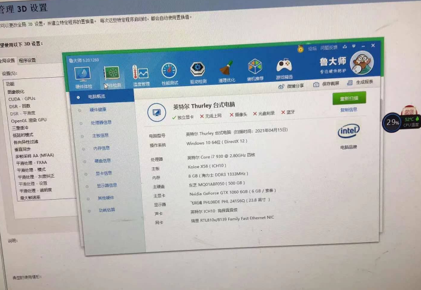Switch to 程序设置 tab in NVIDIA panel

coord(27,60)
